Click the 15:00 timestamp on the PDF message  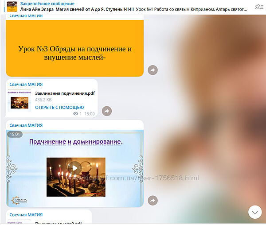click(x=90, y=114)
